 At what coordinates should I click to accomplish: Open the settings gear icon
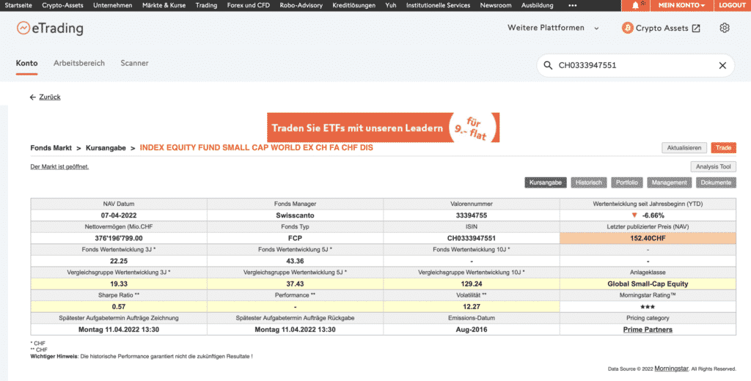pos(725,28)
